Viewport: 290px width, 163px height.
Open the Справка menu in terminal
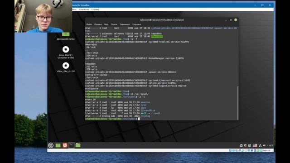click(x=136, y=24)
